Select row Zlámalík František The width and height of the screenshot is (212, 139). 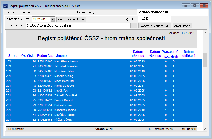104,95
